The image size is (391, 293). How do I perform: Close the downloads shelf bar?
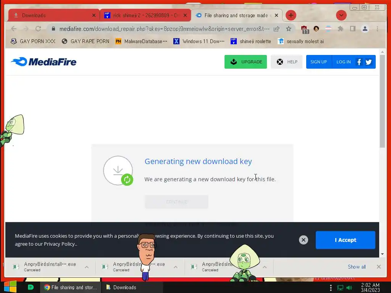point(378,267)
